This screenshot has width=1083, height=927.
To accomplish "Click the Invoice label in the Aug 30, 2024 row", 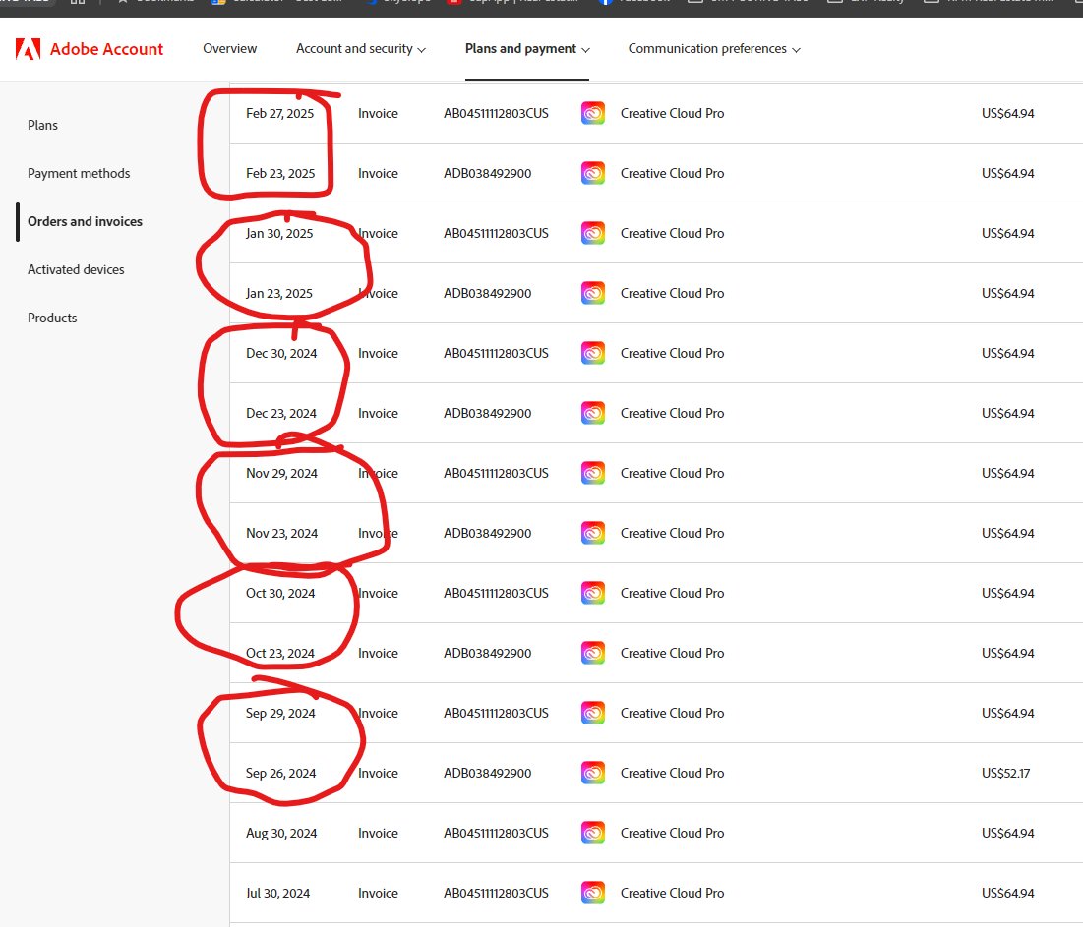I will click(x=378, y=834).
